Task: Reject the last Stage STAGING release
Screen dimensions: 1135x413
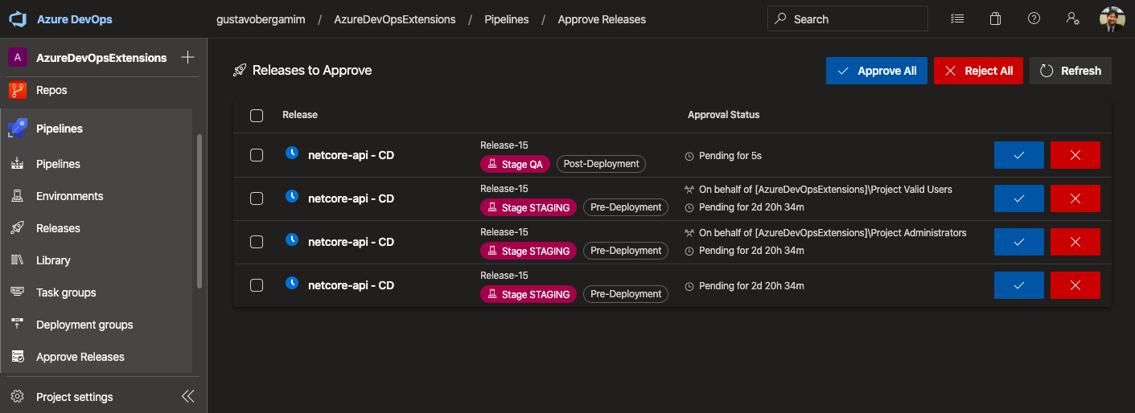Action: 1075,285
